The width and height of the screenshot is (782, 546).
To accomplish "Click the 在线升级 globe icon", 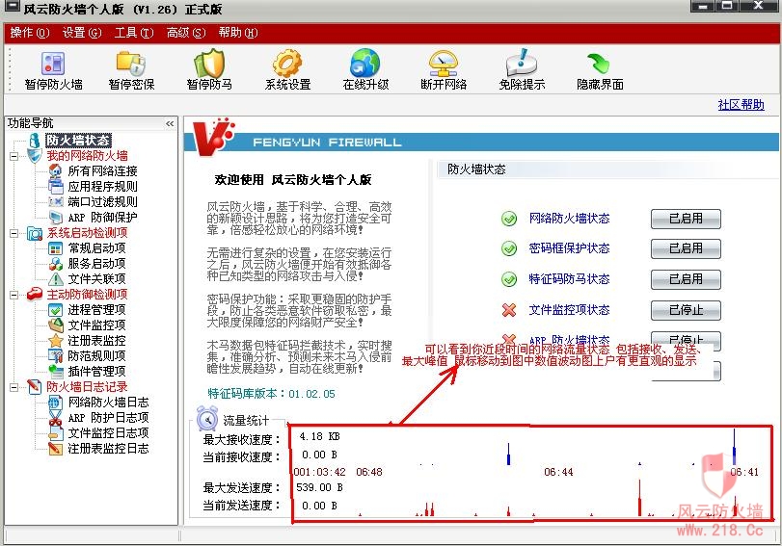I will point(365,64).
